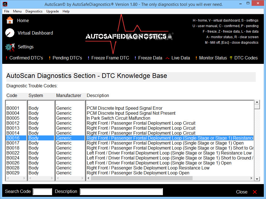This screenshot has height=199, width=266.
Task: Switch to Monitor Status view
Action: [x=213, y=58]
